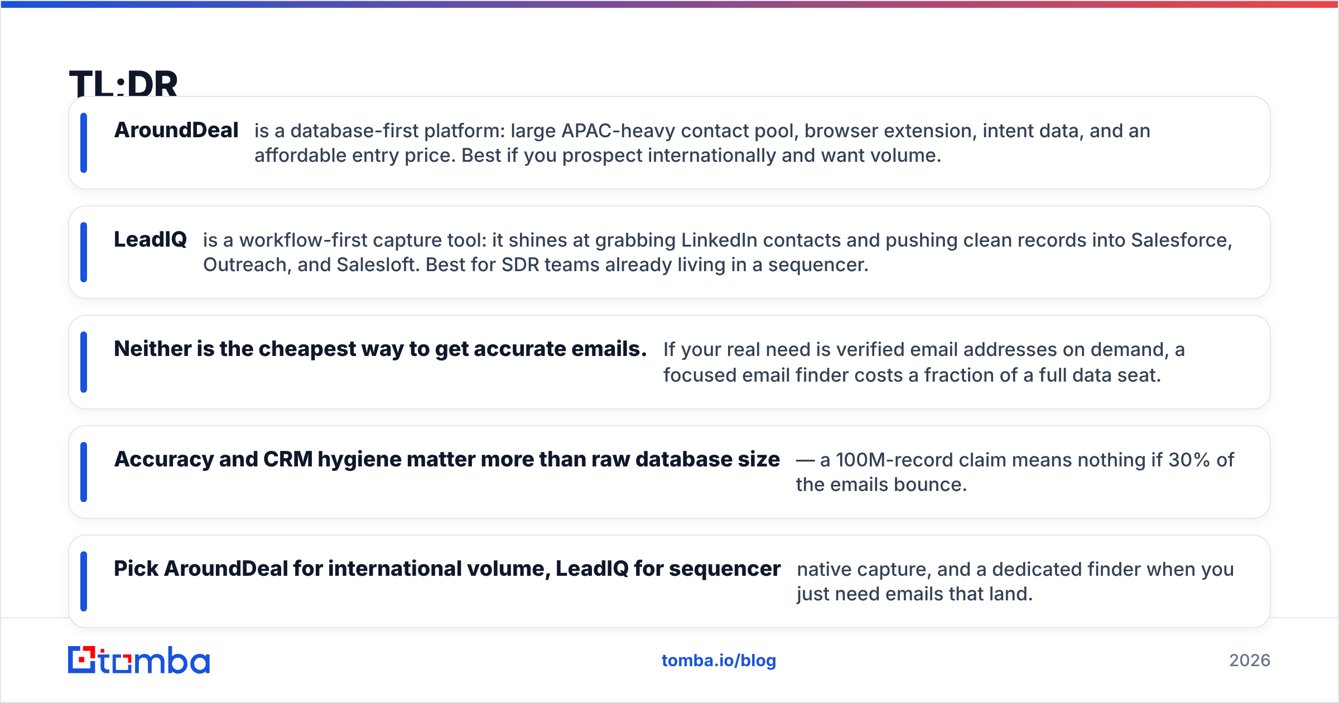
Task: Click the bold AroundDeal label
Action: (176, 130)
